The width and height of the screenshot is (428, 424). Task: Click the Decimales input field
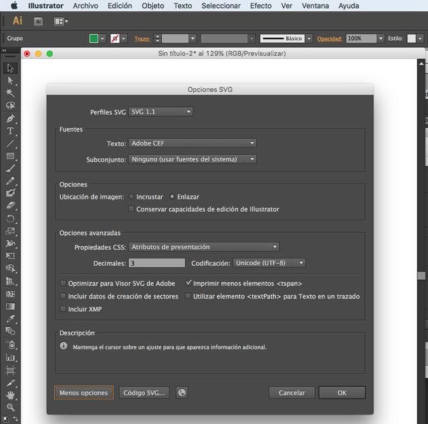[x=157, y=263]
